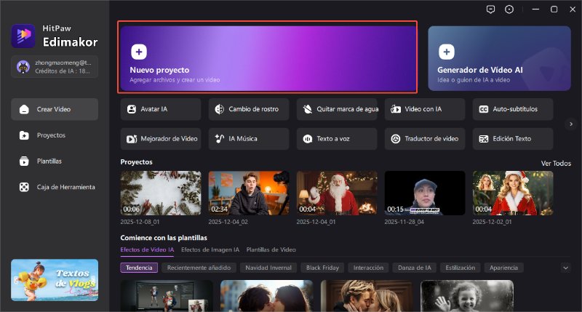The width and height of the screenshot is (582, 312).
Task: Click the Avatar IA icon
Action: (x=132, y=109)
